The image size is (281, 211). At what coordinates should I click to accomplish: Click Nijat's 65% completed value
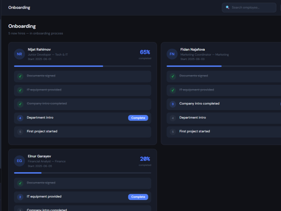click(145, 52)
